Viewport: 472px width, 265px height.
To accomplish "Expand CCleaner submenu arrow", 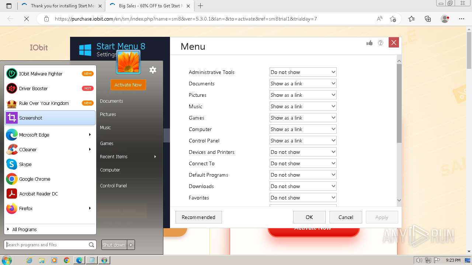I will point(90,149).
